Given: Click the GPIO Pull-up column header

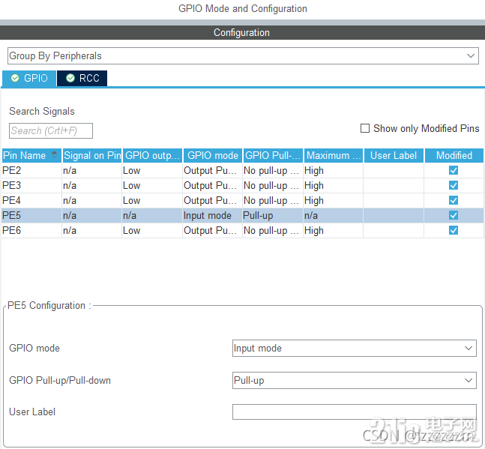Looking at the screenshot, I should click(x=273, y=155).
